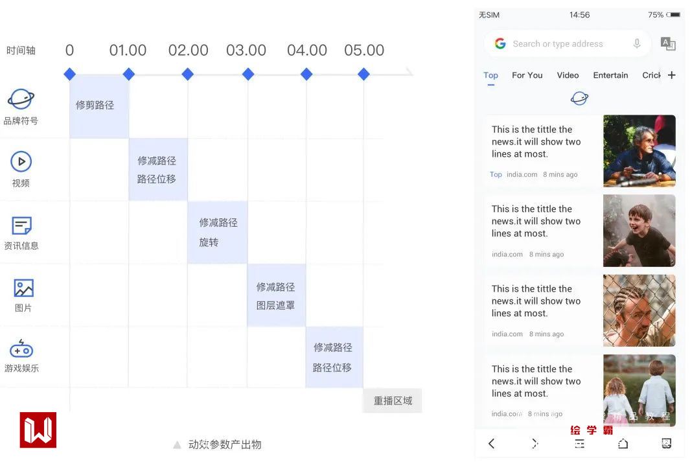Open the Video news tab
The width and height of the screenshot is (690, 462).
point(568,75)
